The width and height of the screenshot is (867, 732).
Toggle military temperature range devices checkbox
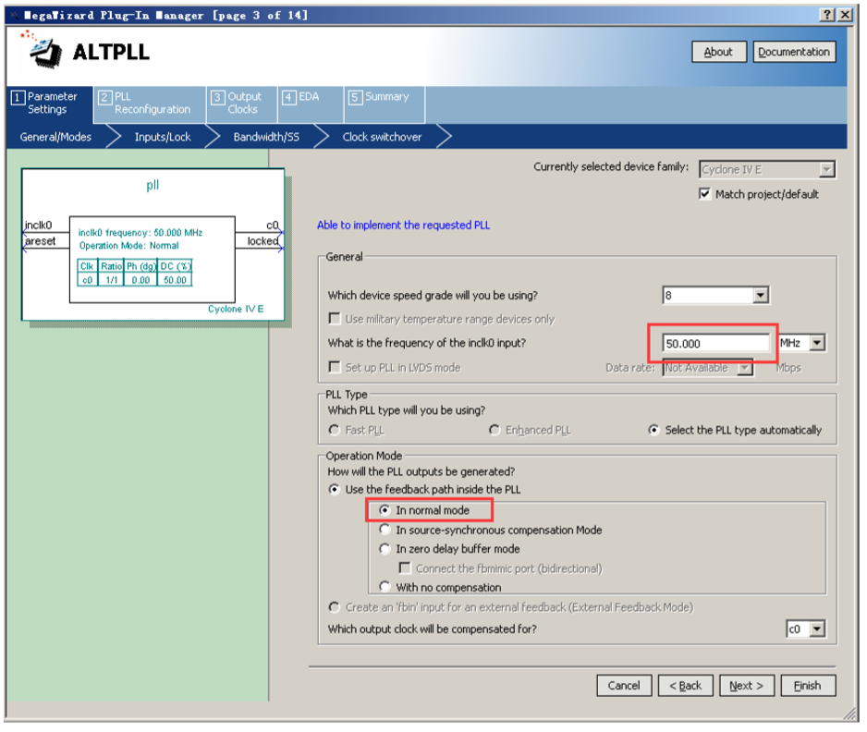pos(334,319)
